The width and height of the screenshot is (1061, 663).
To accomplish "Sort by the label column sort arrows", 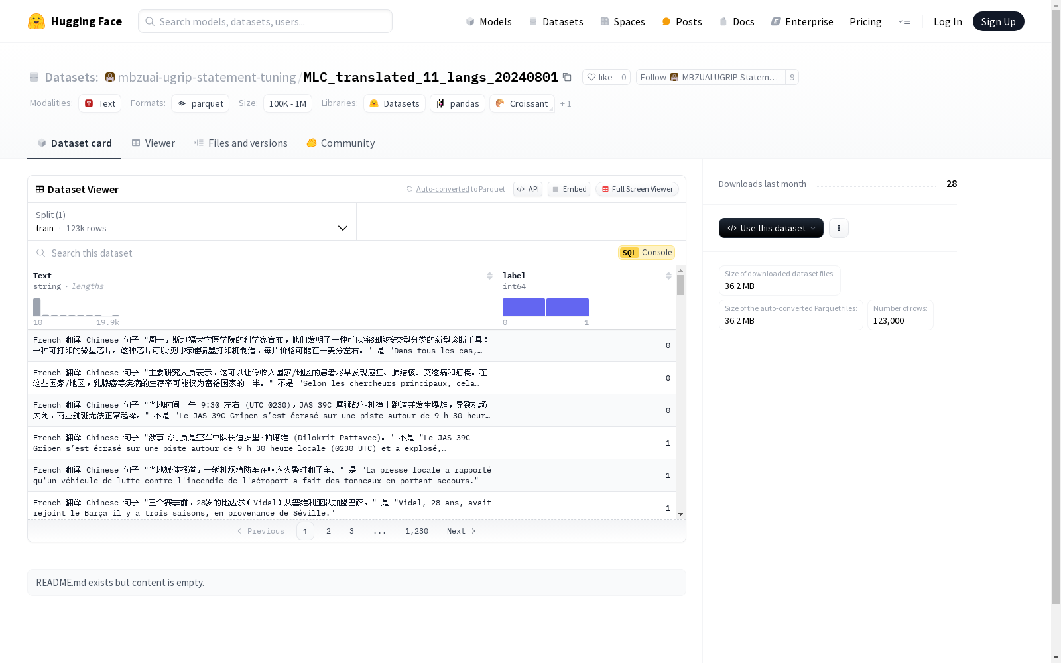I will tap(668, 276).
